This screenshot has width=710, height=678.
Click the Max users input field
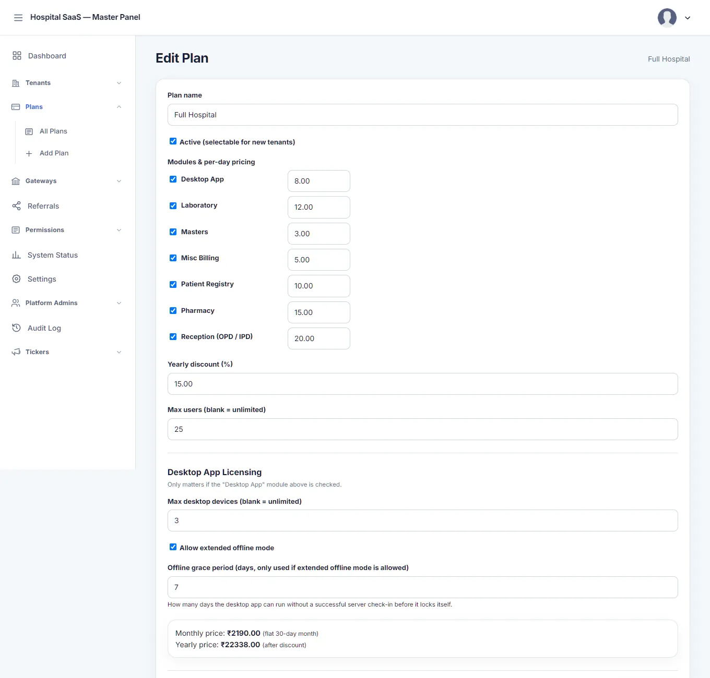tap(423, 429)
